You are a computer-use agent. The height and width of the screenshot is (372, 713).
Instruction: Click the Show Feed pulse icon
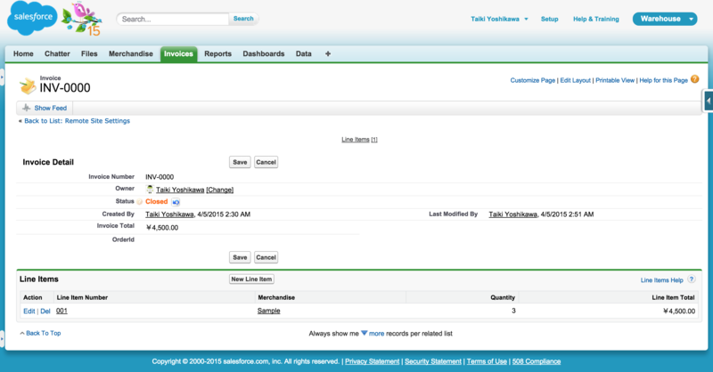(x=27, y=108)
